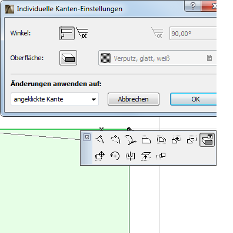Click the Abbrechen button
The image size is (233, 233).
[x=134, y=99]
